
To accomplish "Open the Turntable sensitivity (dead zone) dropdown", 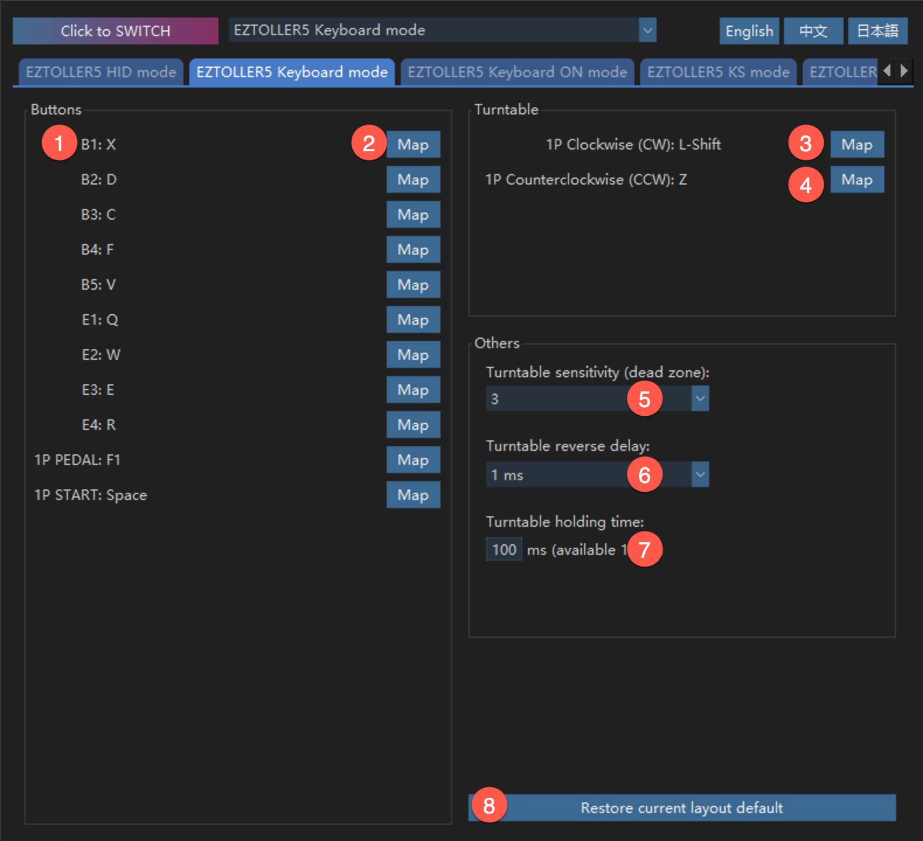I will tap(598, 398).
